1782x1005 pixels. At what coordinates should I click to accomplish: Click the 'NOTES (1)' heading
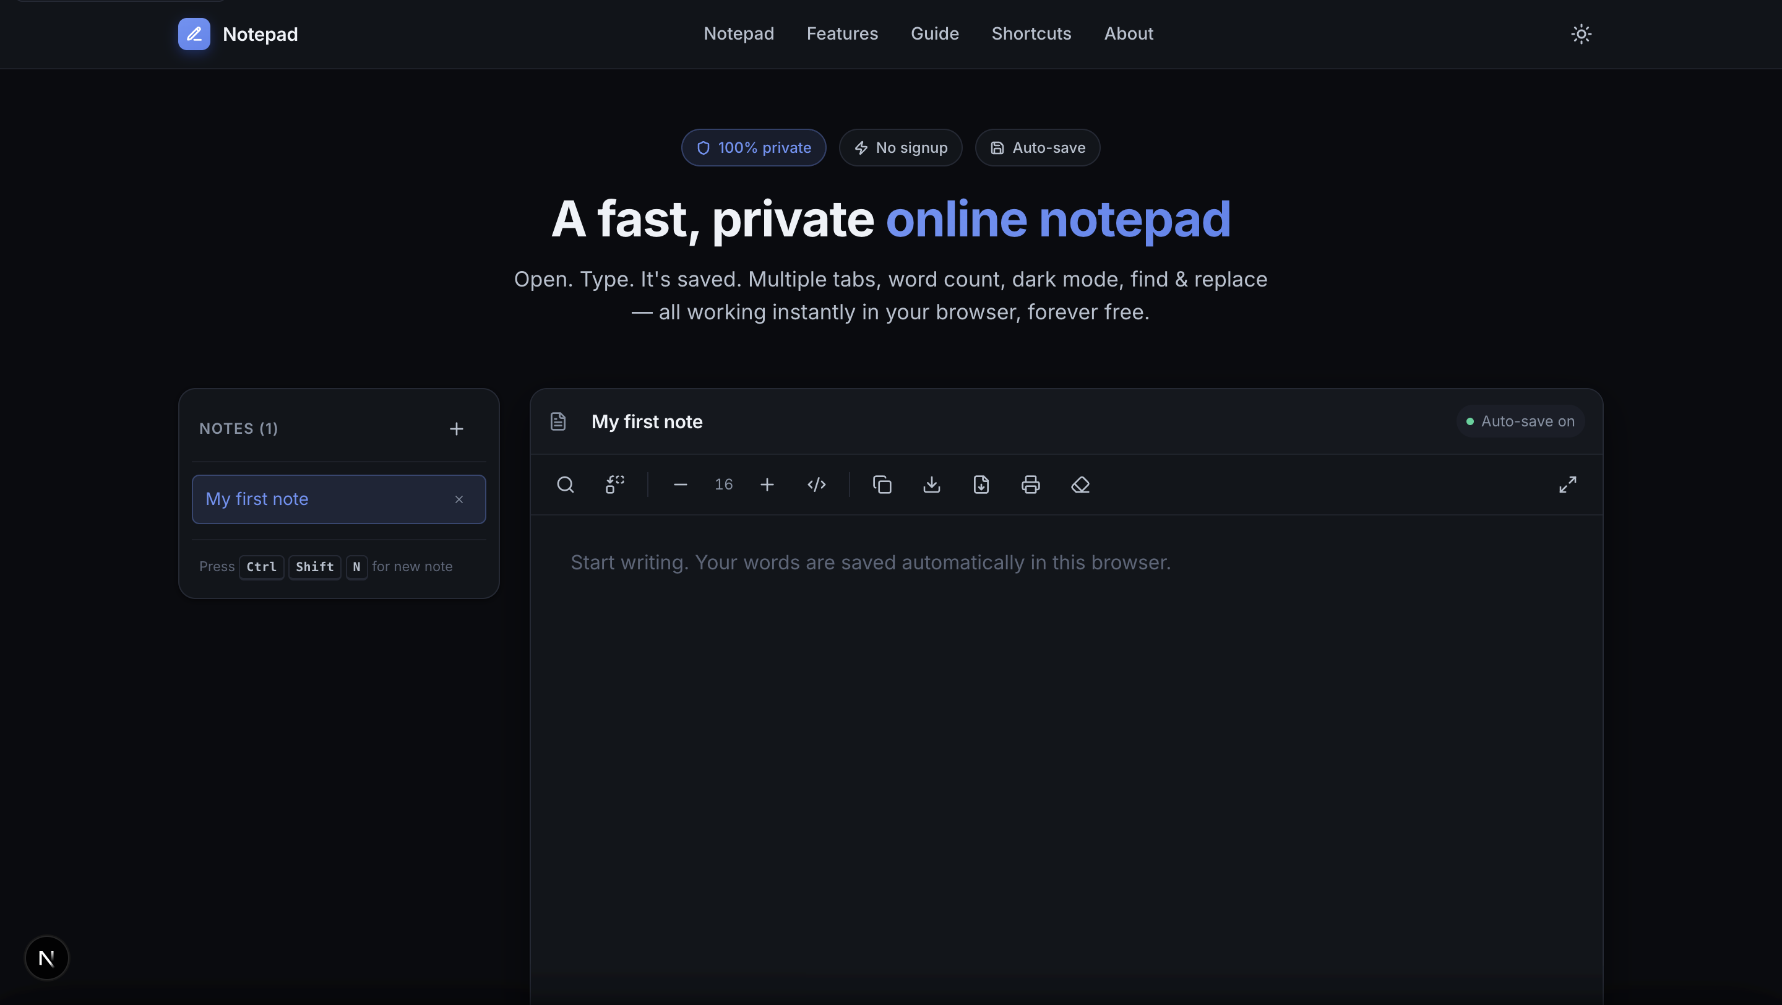pyautogui.click(x=239, y=429)
